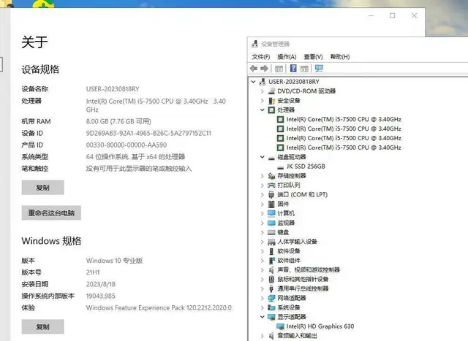Click the 8.00 GB (7.76 GB 可用) value

118,121
